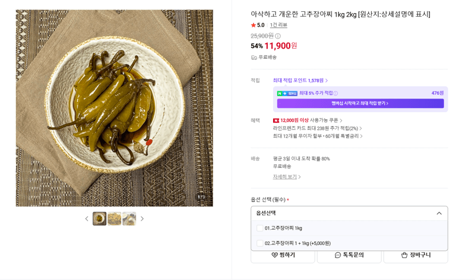Viewport: 475px width, 280px height.
Task: Click the info icon next to 최대 5% 추가 적립
Action: click(x=335, y=93)
